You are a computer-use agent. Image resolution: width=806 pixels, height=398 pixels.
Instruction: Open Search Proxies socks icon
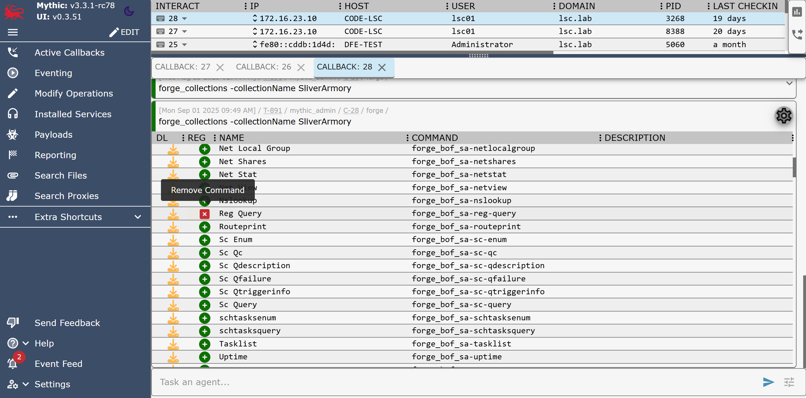13,196
